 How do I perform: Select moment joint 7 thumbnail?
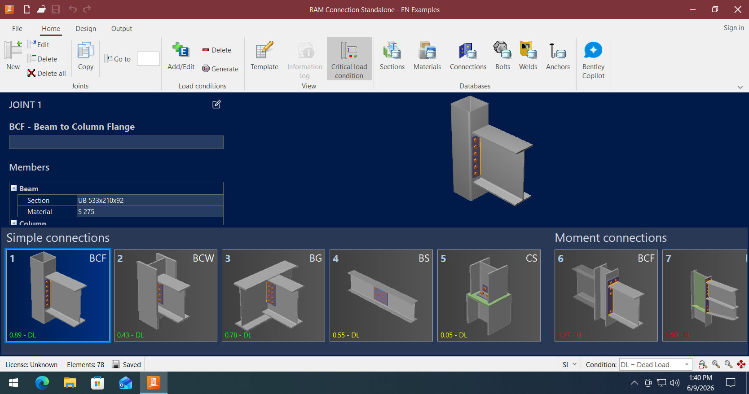click(x=705, y=296)
